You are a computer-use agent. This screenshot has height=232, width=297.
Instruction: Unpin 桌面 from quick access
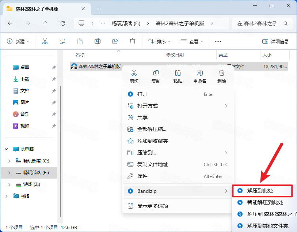(54, 67)
